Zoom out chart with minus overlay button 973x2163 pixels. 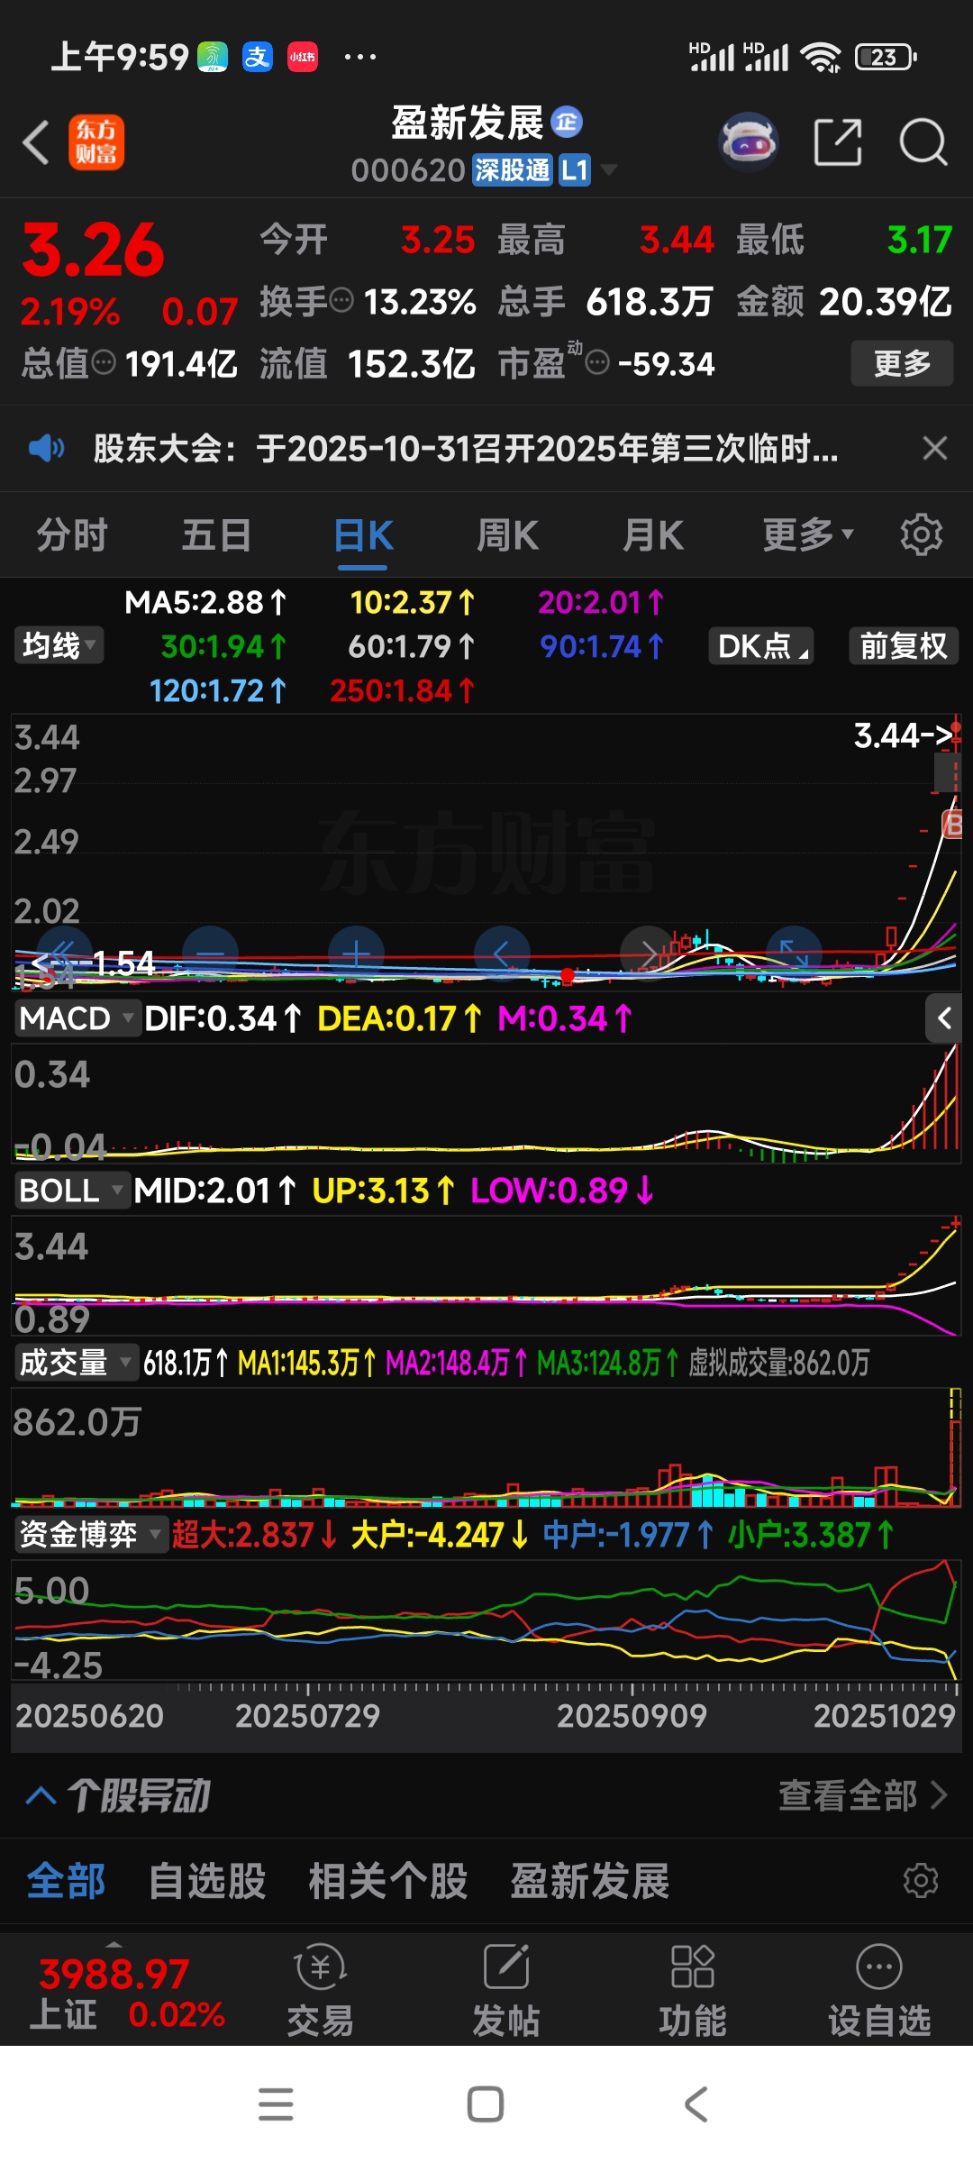[210, 954]
